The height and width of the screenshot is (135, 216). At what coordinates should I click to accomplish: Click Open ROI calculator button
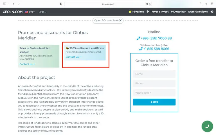[x=108, y=21]
